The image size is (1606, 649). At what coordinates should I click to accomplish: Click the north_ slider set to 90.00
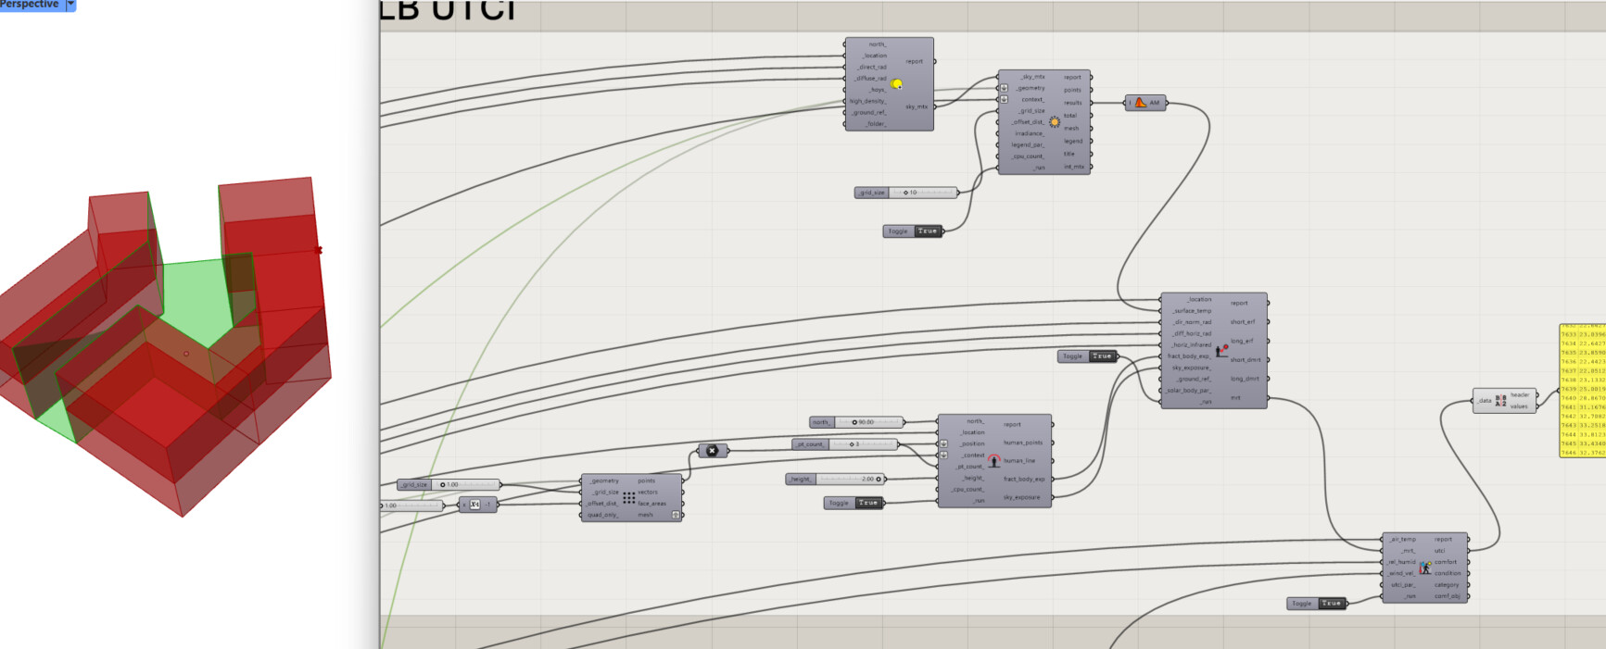pyautogui.click(x=866, y=422)
